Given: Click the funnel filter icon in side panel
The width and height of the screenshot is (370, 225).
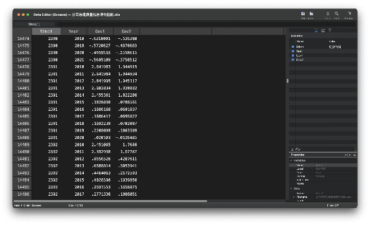Looking at the screenshot, I should (x=330, y=30).
